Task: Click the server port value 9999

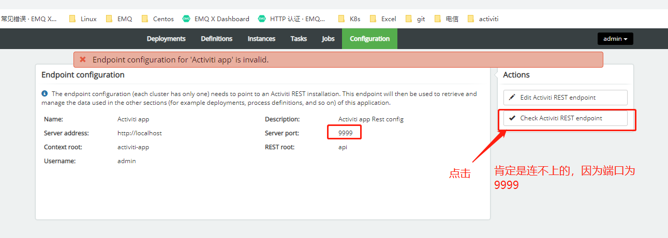Action: pyautogui.click(x=346, y=133)
